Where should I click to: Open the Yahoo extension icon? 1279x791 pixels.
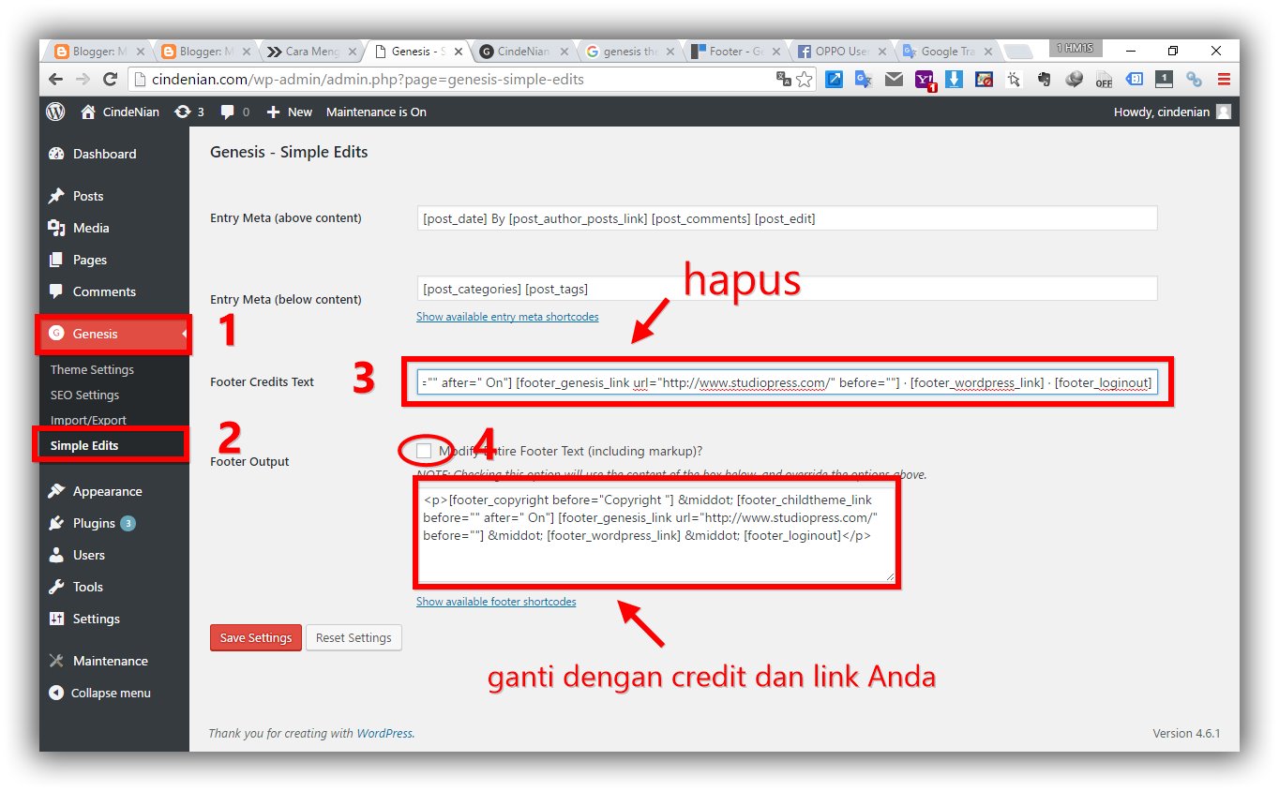point(925,81)
